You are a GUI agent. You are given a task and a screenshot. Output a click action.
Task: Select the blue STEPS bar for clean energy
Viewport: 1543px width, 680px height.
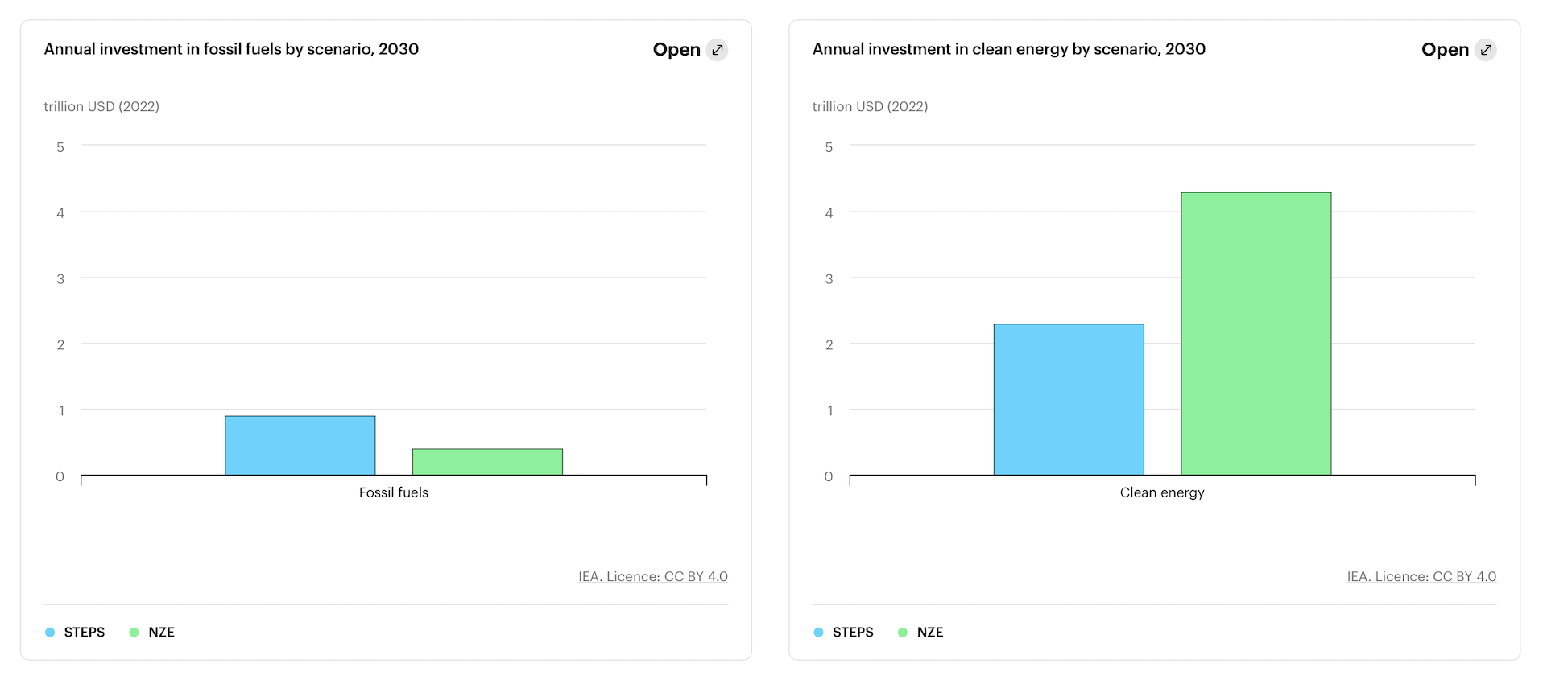pos(1068,399)
